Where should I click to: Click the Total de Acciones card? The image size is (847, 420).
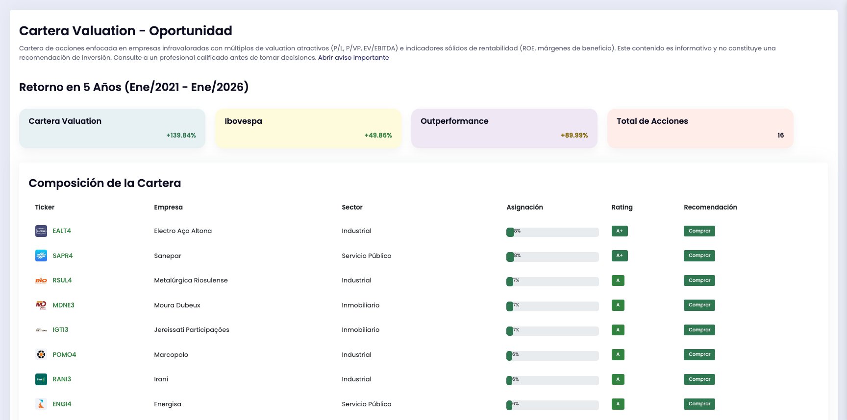[x=700, y=128]
